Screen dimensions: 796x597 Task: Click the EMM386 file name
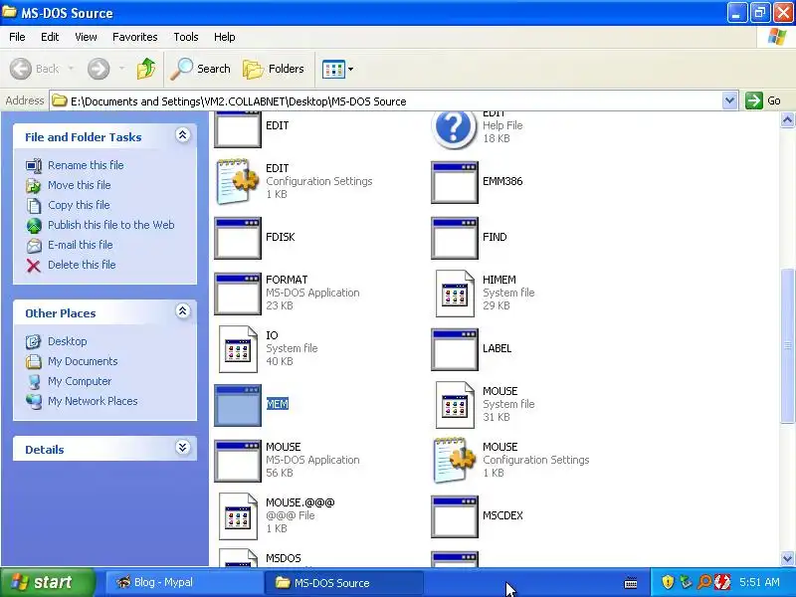(502, 181)
